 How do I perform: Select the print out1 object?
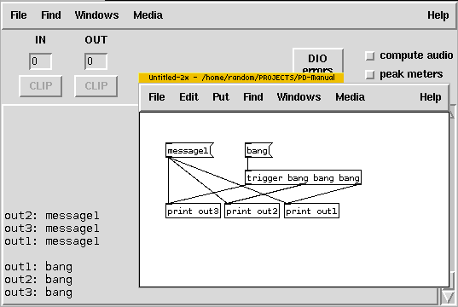click(311, 211)
